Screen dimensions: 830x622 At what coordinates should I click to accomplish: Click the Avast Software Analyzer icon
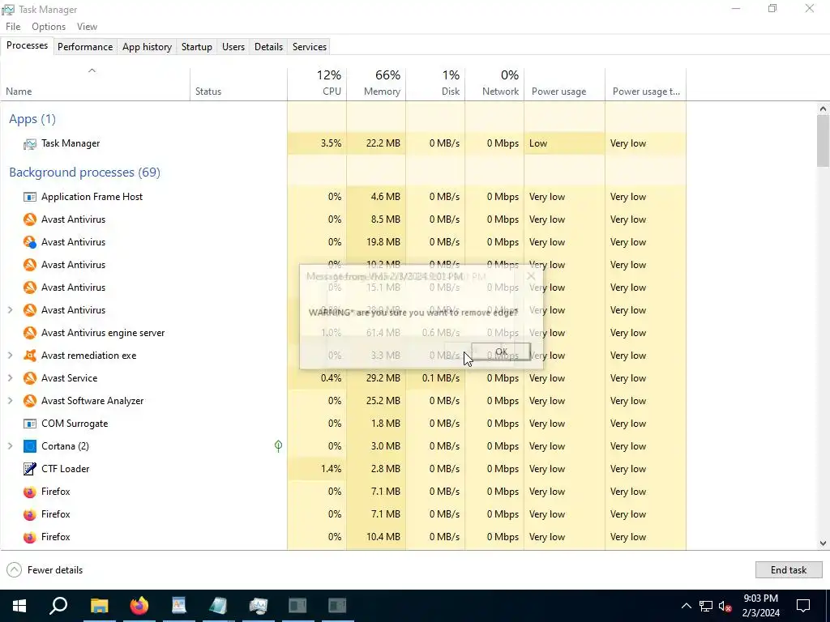pos(30,402)
